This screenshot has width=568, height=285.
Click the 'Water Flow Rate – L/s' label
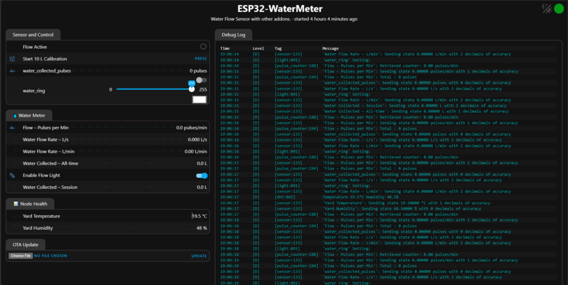click(45, 139)
